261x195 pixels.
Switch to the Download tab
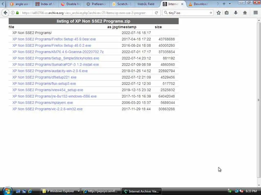click(199, 4)
